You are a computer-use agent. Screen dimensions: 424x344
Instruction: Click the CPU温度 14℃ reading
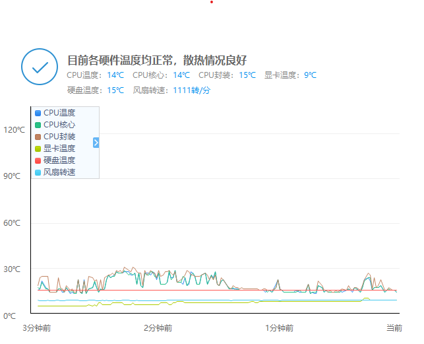115,75
